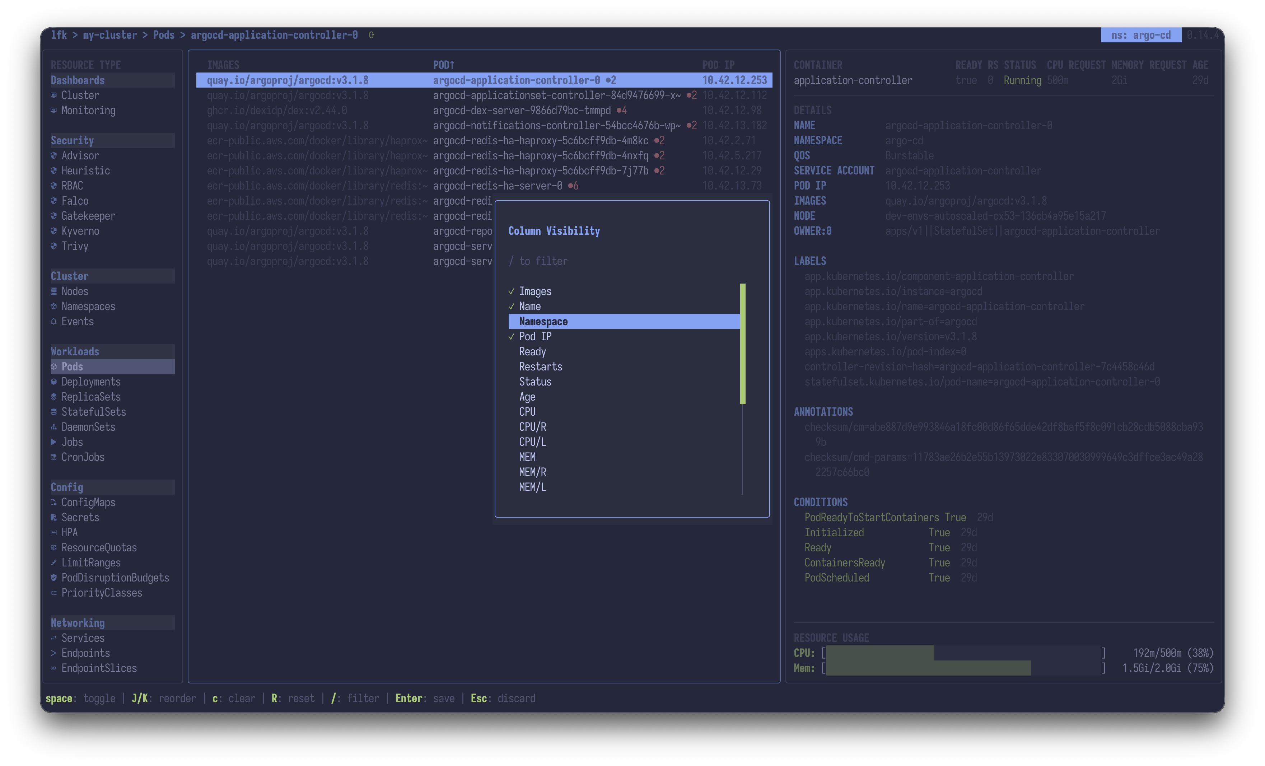Enable the Ready column
Viewport: 1265px width, 766px height.
[x=624, y=352]
